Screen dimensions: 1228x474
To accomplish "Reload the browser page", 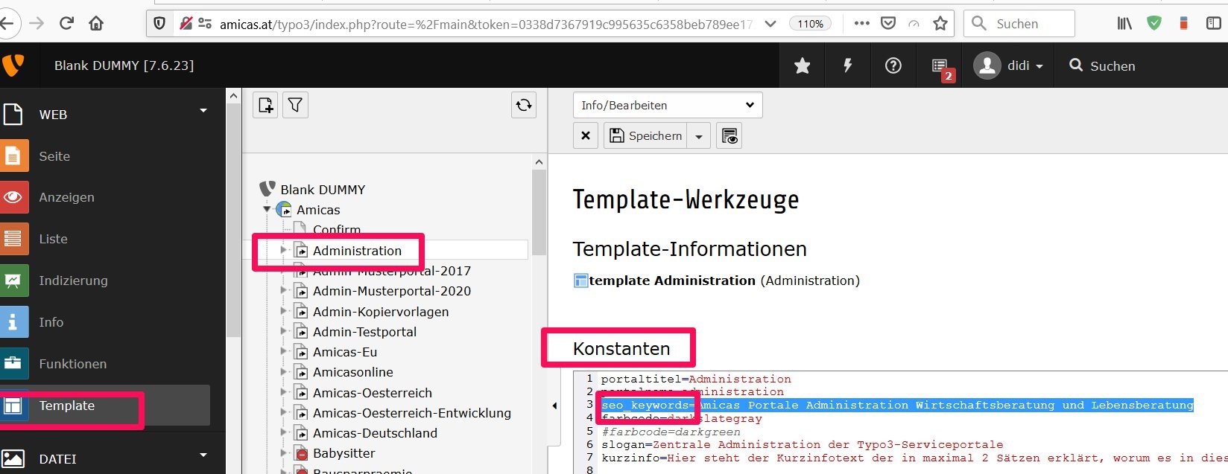I will (66, 23).
